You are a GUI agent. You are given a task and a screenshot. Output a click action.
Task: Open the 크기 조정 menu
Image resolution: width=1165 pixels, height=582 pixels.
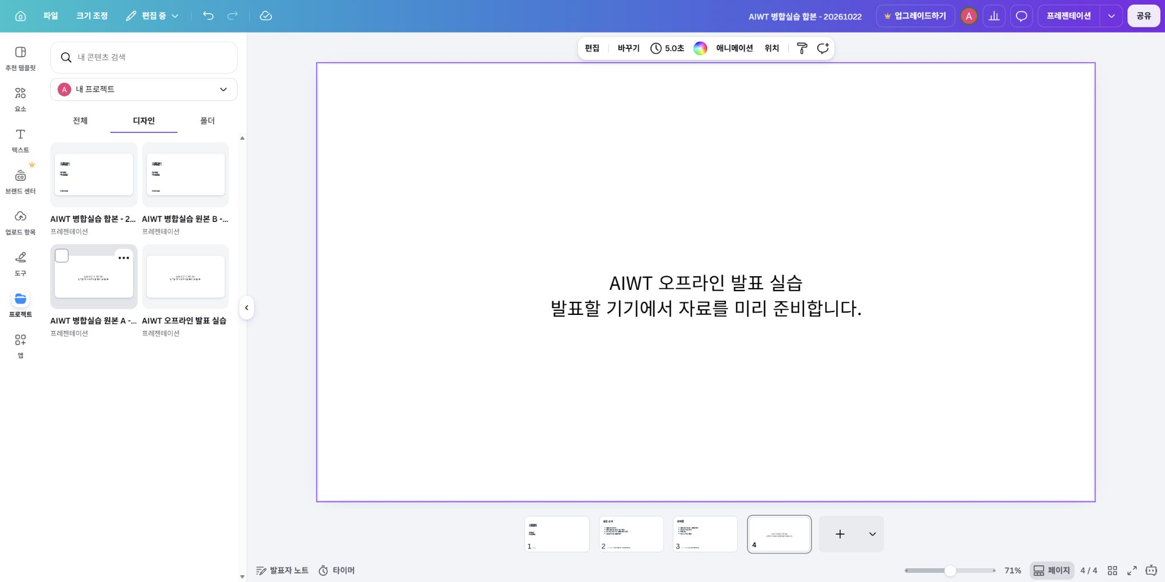tap(92, 16)
